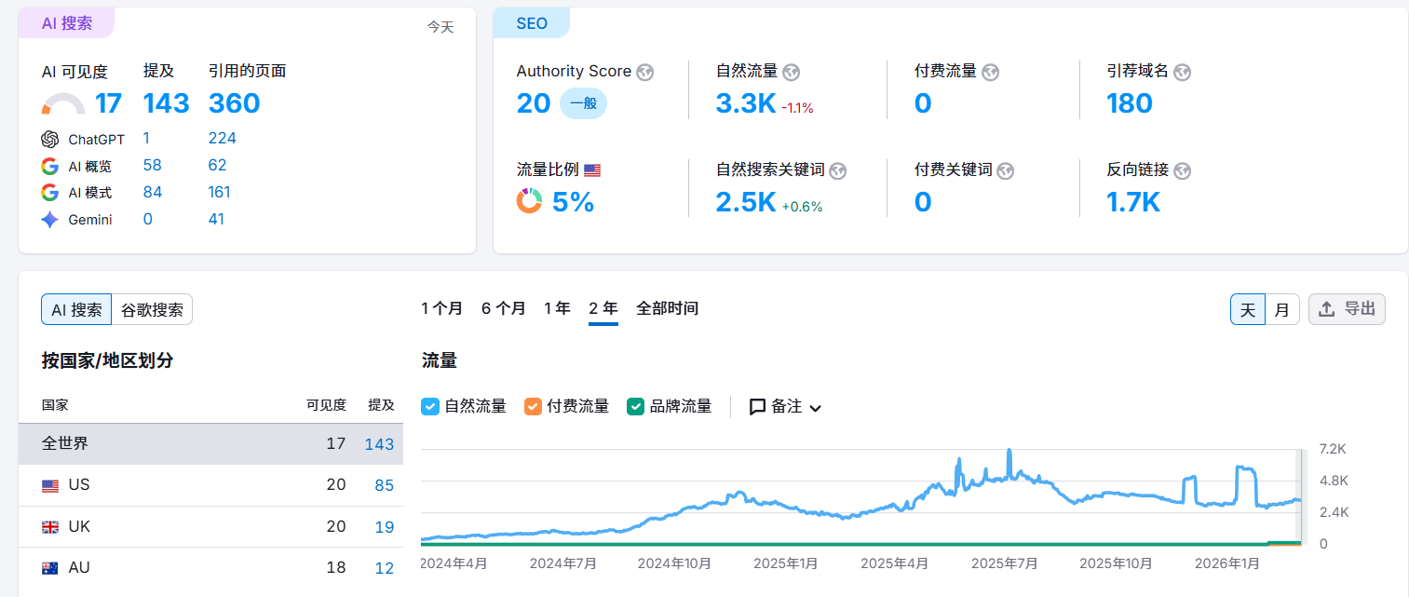Disable the 品牌流量 checkbox
The image size is (1409, 597).
click(x=636, y=406)
